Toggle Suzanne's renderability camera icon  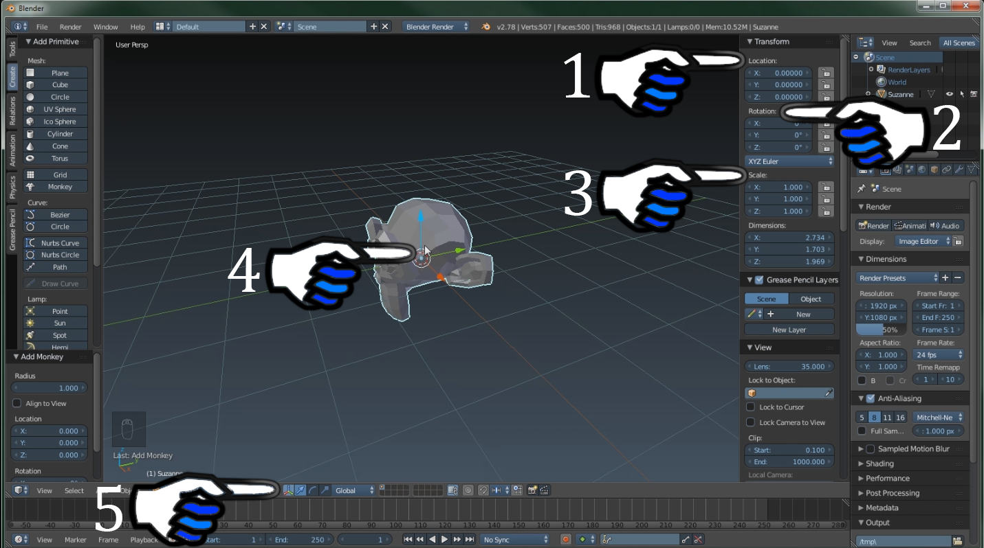coord(974,94)
